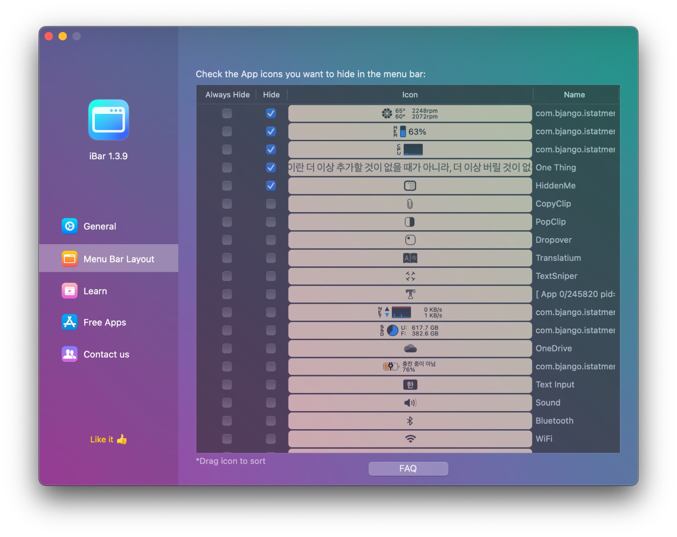Check Hide for PopClip
Viewport: 677px width, 537px height.
point(271,222)
